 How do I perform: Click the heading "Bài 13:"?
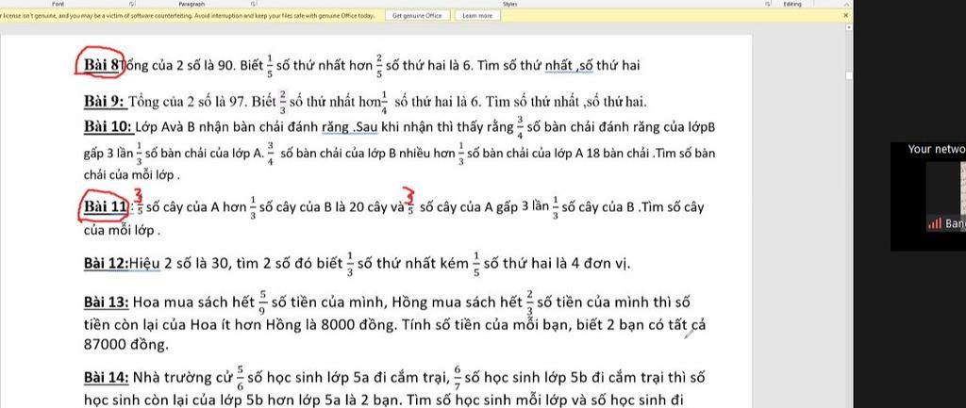(106, 302)
